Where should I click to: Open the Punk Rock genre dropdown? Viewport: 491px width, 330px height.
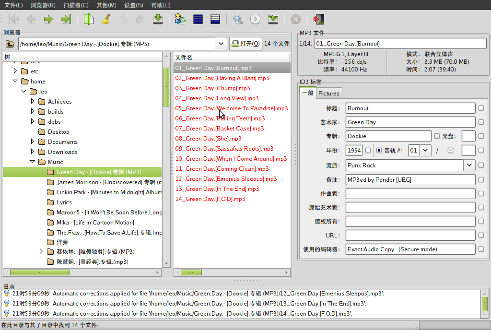[469, 165]
